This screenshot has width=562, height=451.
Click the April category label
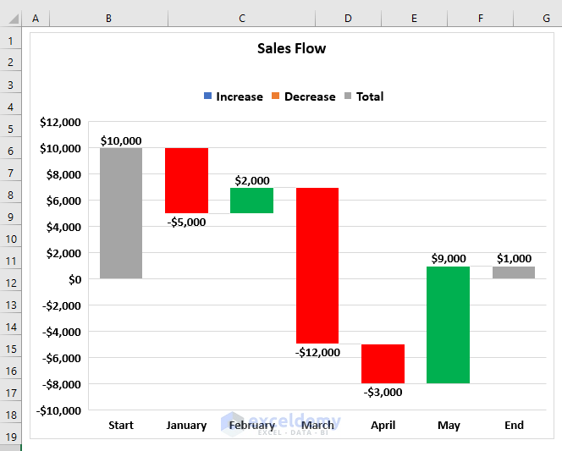(383, 426)
